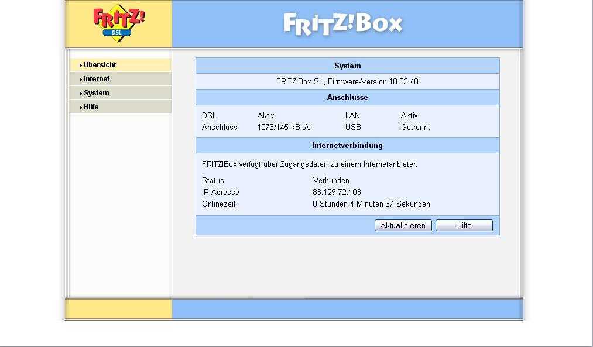The image size is (593, 347).
Task: Click the FRITZ!Box banner title
Action: tap(344, 24)
